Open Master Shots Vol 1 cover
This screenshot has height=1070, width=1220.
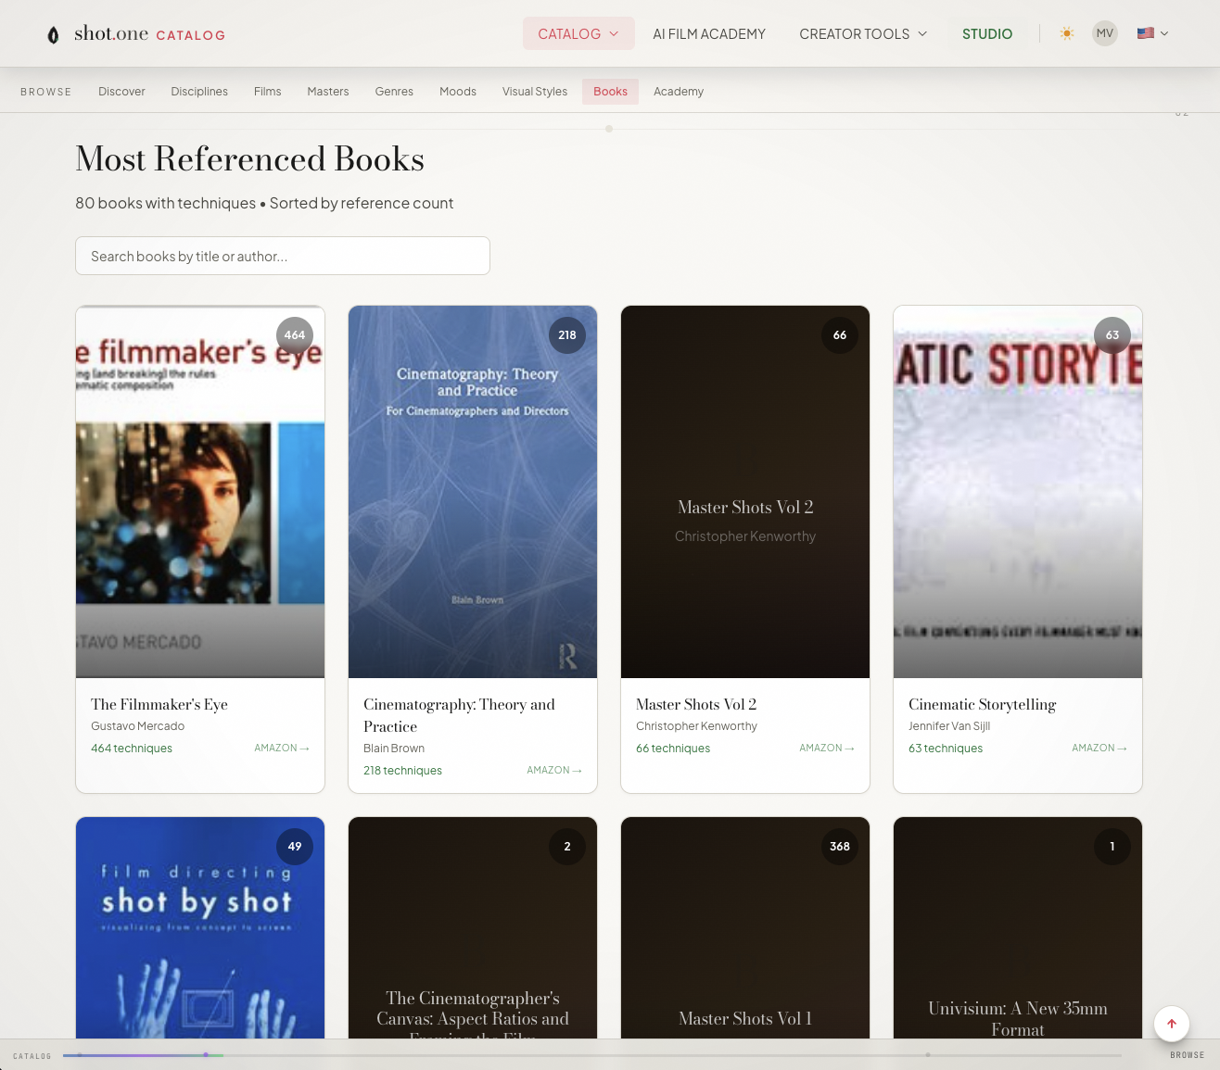(x=745, y=927)
